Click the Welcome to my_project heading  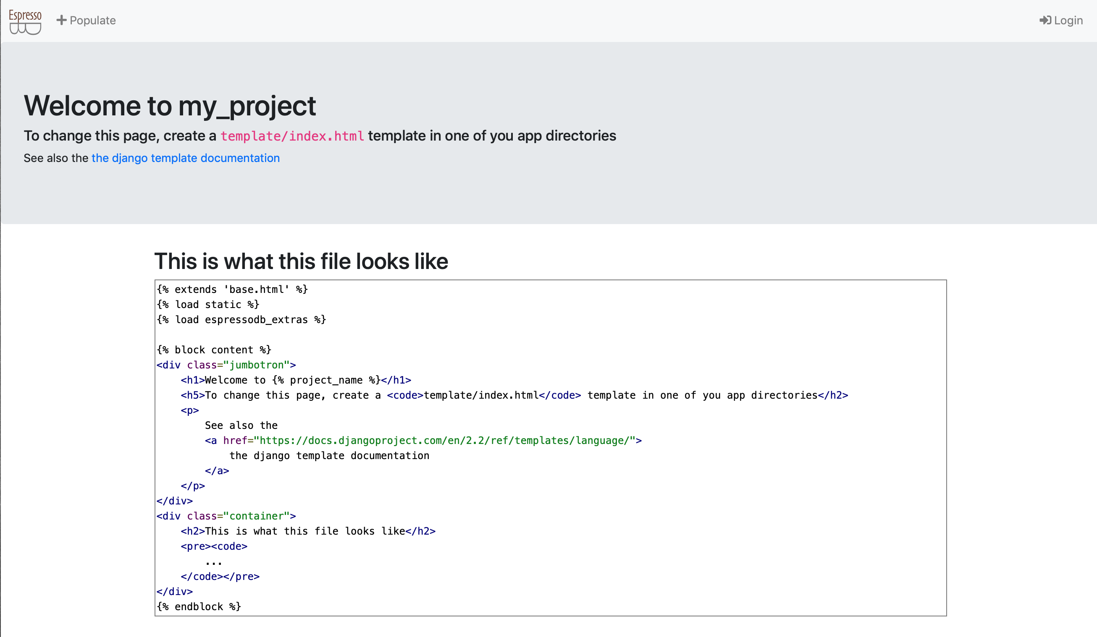point(170,106)
